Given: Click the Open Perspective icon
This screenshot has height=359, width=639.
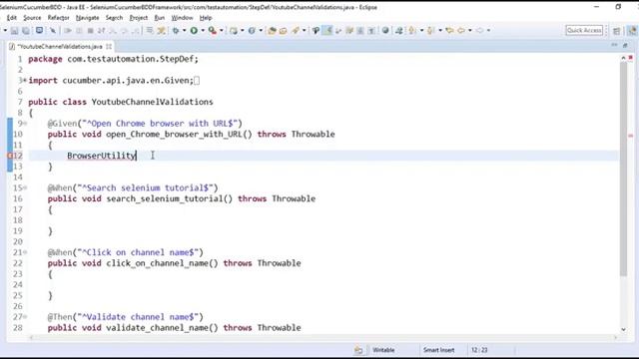Looking at the screenshot, I should point(617,31).
